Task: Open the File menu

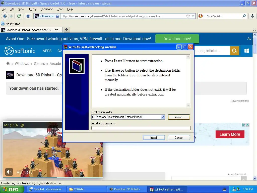Action: point(4,9)
